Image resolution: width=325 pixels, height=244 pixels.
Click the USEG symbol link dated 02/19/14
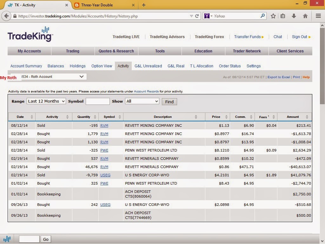coord(105,175)
